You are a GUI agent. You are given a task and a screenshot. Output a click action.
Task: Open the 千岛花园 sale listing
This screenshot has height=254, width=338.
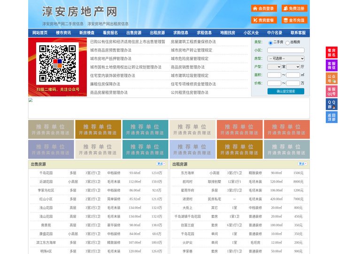point(46,173)
